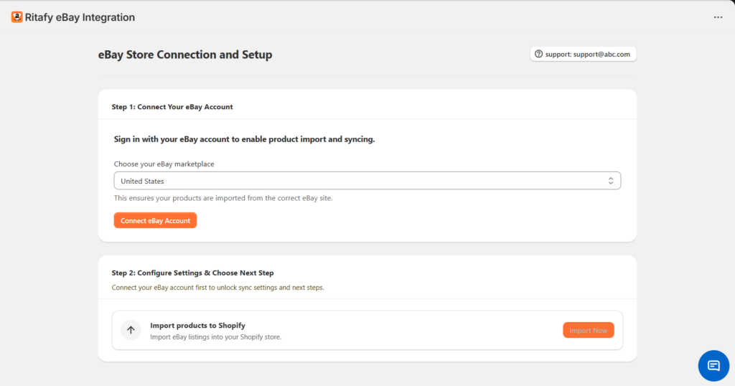Click the eBay Store Connection and Setup heading
This screenshot has height=386, width=735.
(185, 55)
